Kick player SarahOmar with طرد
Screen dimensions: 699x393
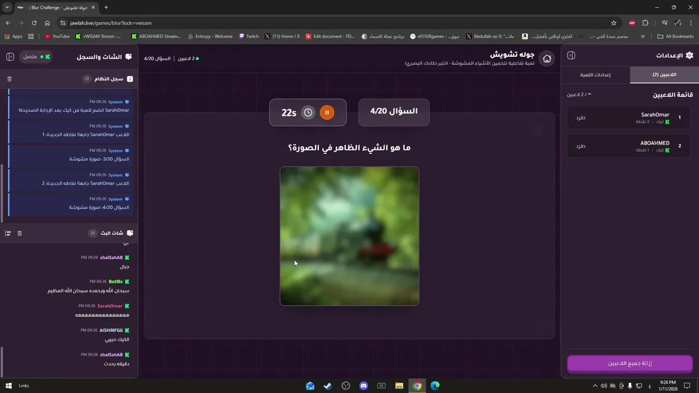(x=580, y=117)
